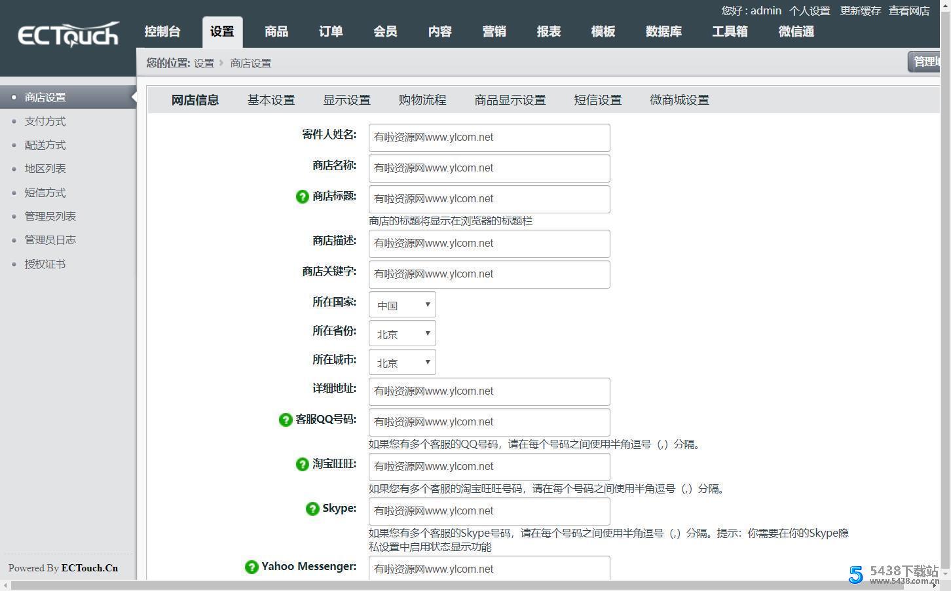Open the 所在城市 city dropdown
951x591 pixels.
(402, 363)
